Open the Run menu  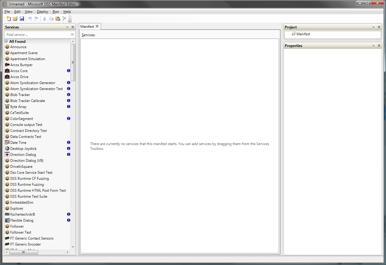coord(56,12)
